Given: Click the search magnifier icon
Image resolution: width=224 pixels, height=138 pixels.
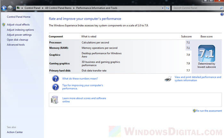Looking at the screenshot, I should pyautogui.click(x=221, y=8).
